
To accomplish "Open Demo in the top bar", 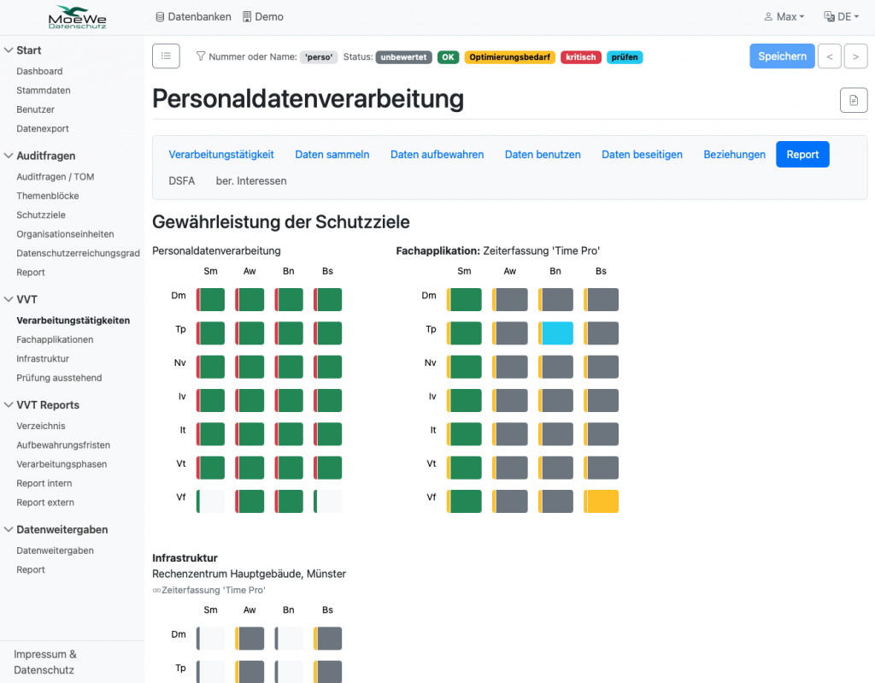I will pos(263,17).
